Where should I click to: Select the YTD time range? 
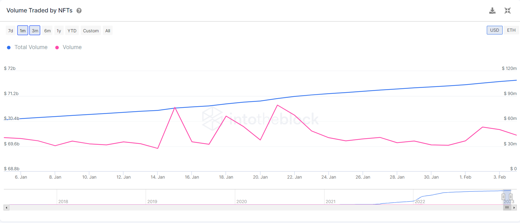72,30
